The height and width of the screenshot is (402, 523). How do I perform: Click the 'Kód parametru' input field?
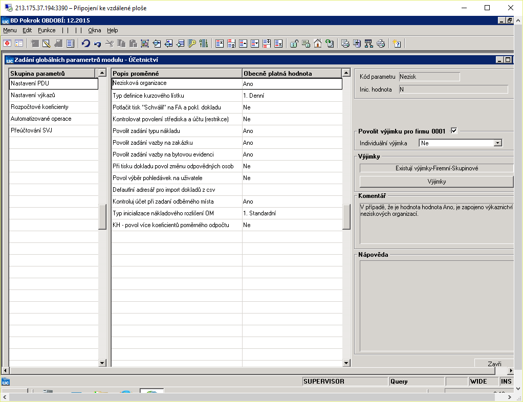tap(429, 77)
